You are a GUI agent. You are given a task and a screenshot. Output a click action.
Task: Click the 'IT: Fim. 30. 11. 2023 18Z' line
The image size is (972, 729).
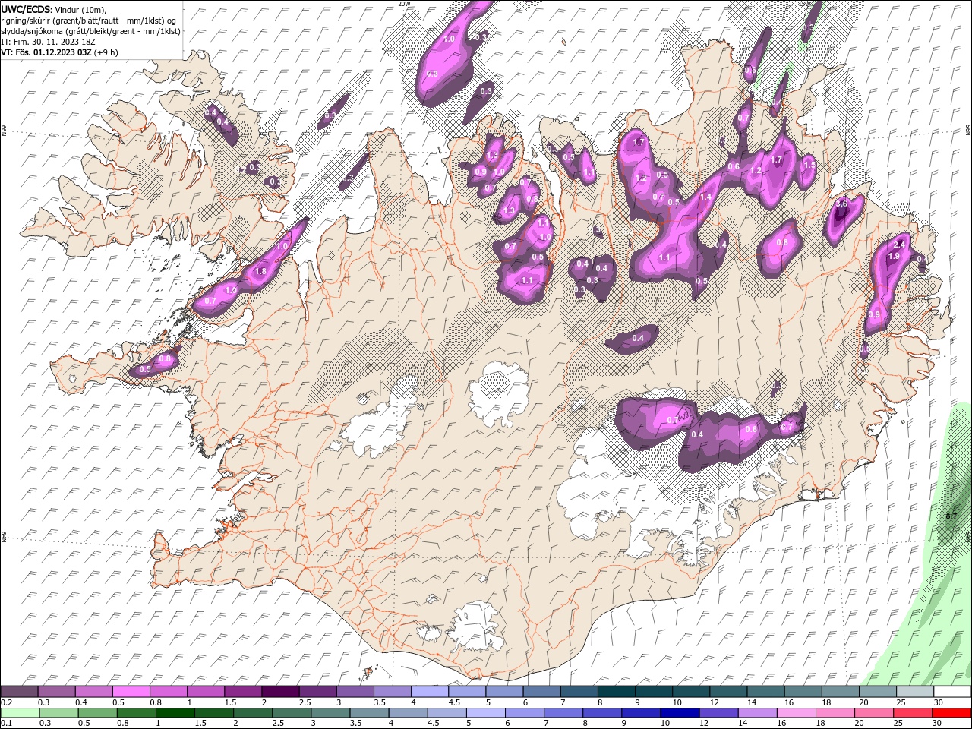tap(46, 42)
